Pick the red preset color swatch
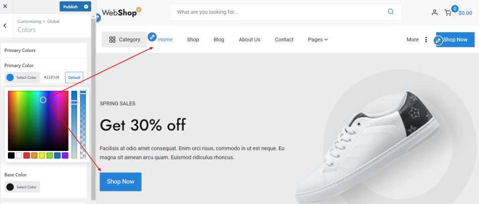 (x=27, y=156)
